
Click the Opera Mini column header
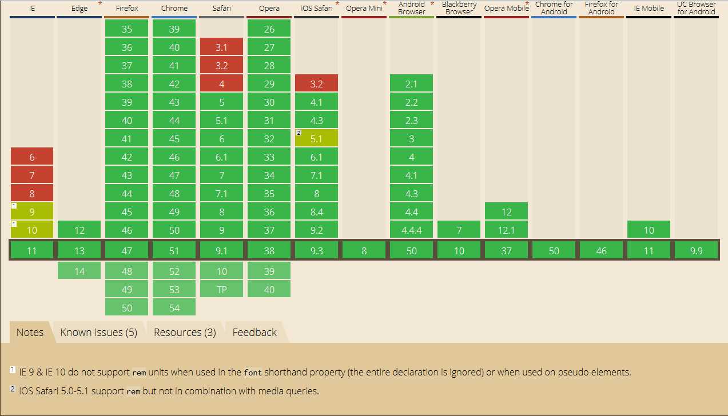[x=364, y=9]
